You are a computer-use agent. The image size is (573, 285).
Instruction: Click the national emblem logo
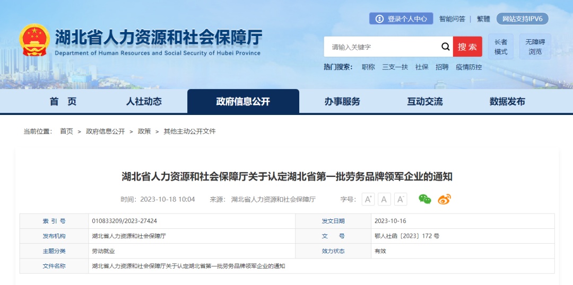click(34, 41)
